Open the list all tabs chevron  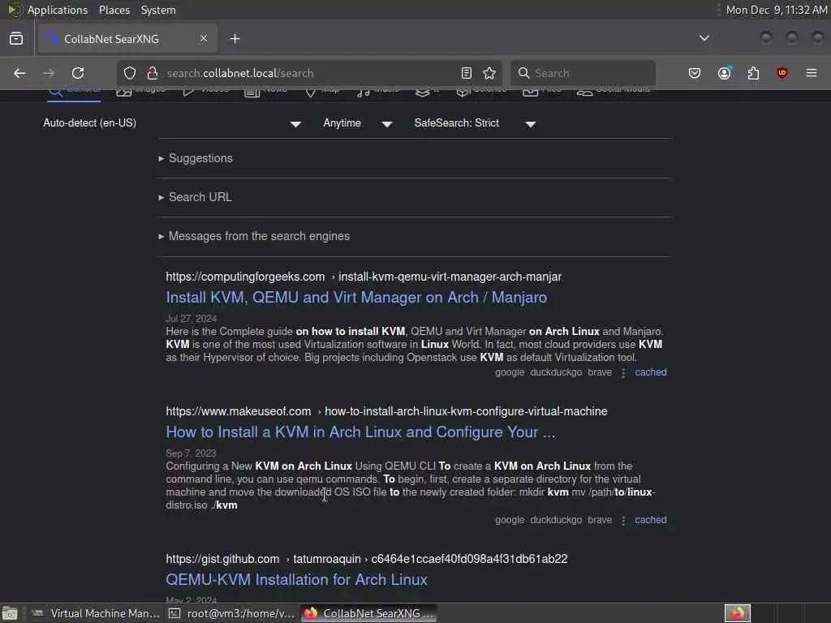coord(704,38)
